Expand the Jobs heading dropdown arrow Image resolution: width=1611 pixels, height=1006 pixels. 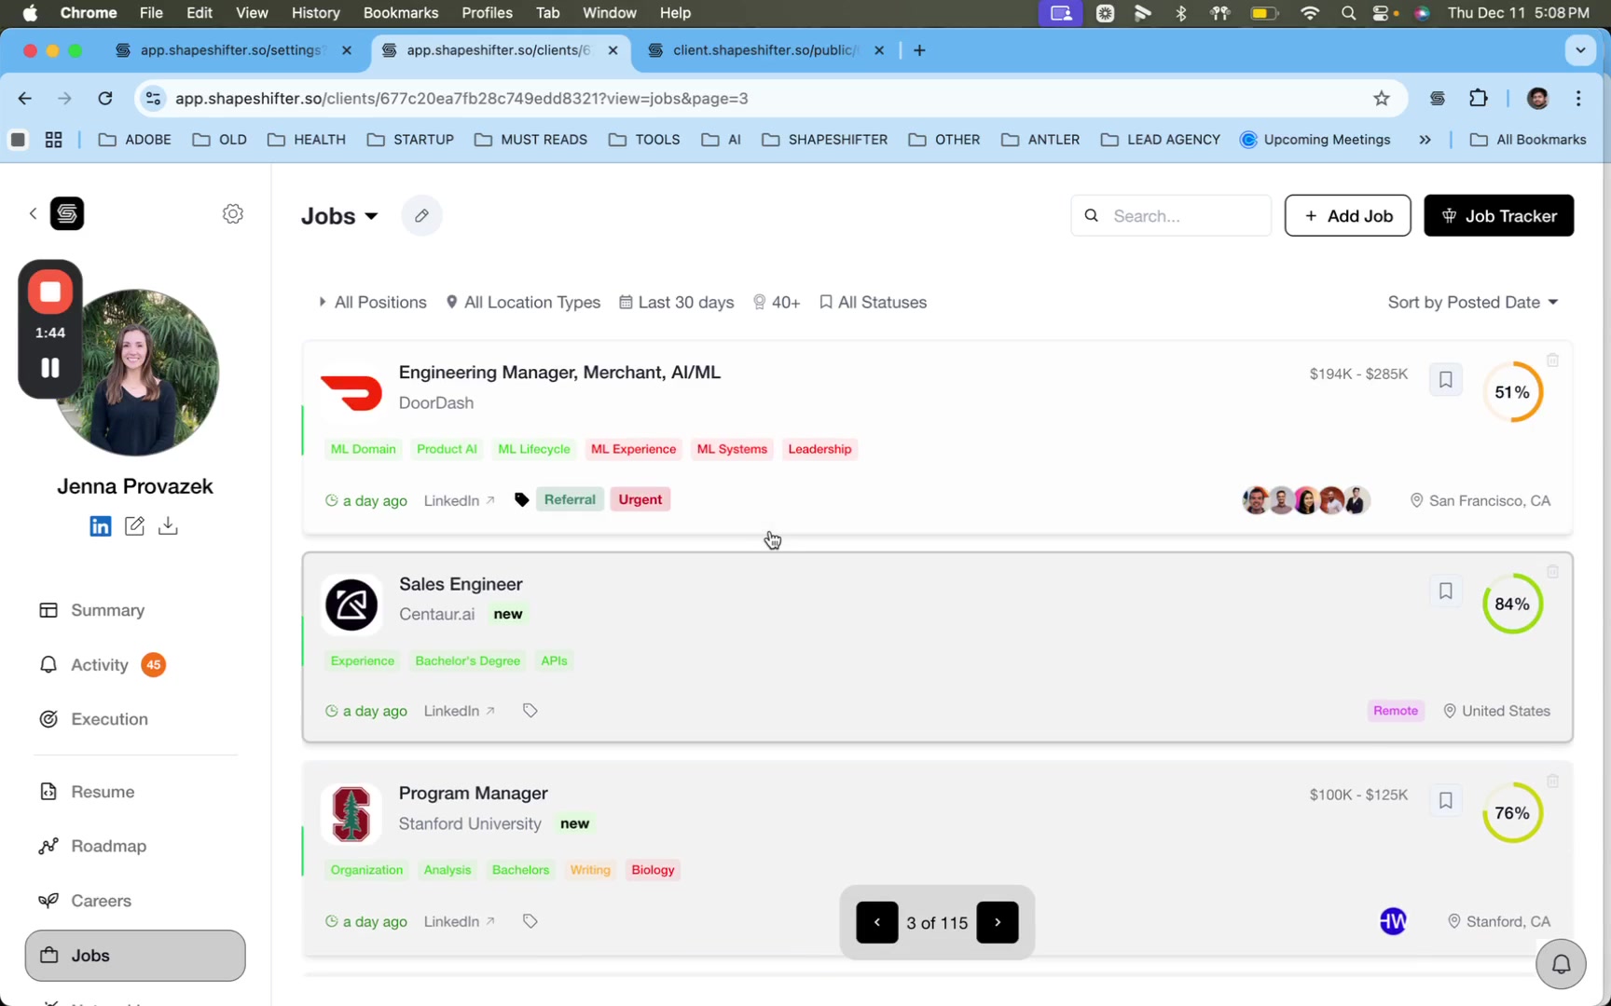(x=373, y=215)
